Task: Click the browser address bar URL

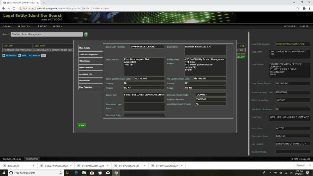Action: click(x=73, y=8)
